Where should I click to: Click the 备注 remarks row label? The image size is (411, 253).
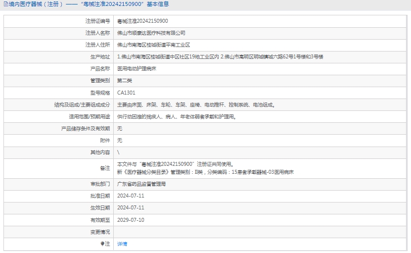(x=104, y=168)
